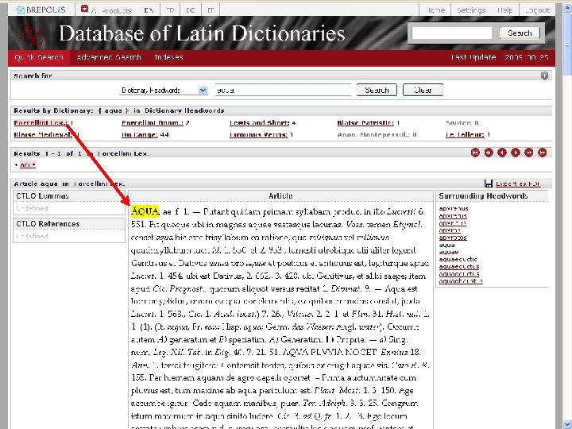Open Lewis and Short results link
572x429 pixels.
260,123
